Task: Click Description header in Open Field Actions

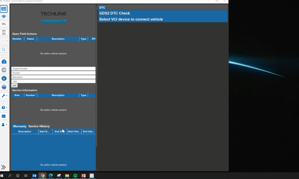Action: pos(58,39)
